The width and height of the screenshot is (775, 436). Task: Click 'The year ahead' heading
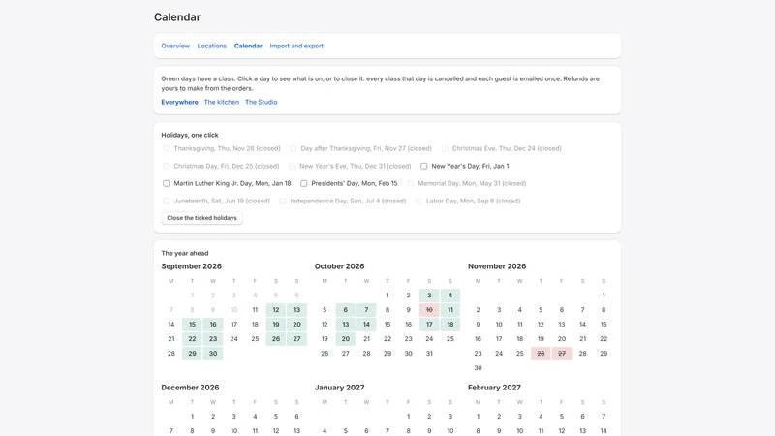[185, 253]
